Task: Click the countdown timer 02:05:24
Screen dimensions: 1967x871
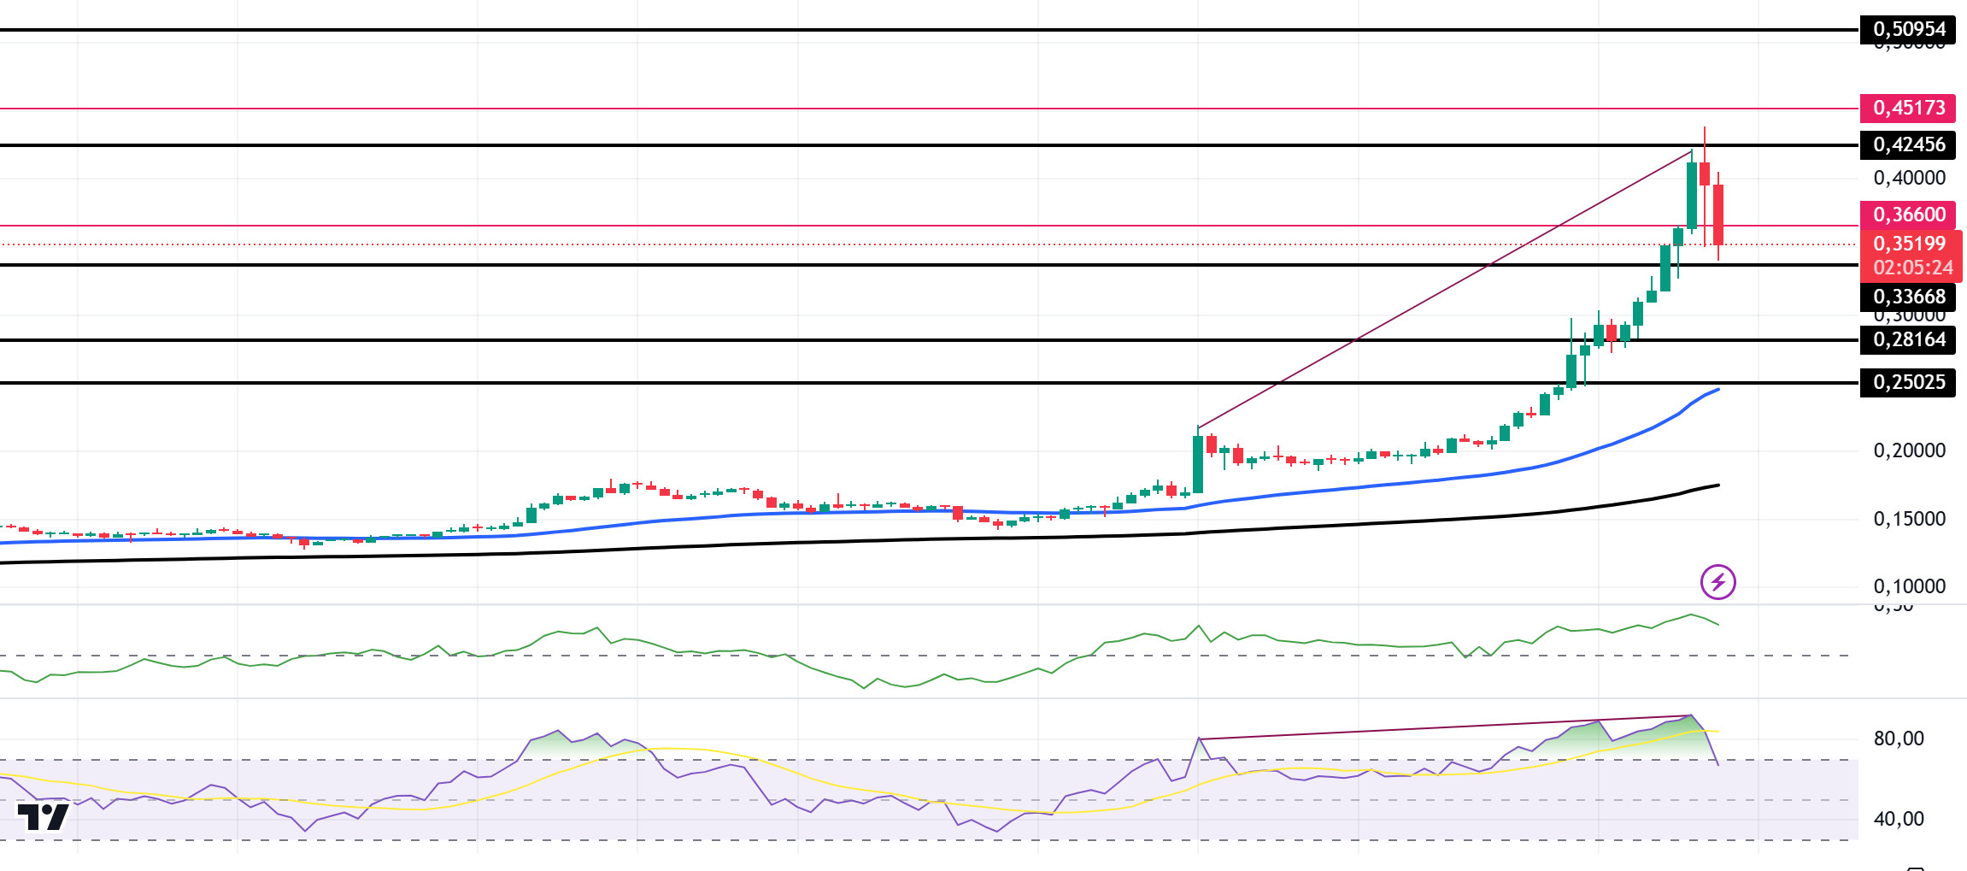Action: pyautogui.click(x=1912, y=268)
